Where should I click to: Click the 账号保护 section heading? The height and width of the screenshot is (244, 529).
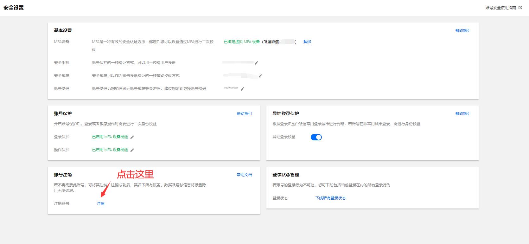click(63, 113)
